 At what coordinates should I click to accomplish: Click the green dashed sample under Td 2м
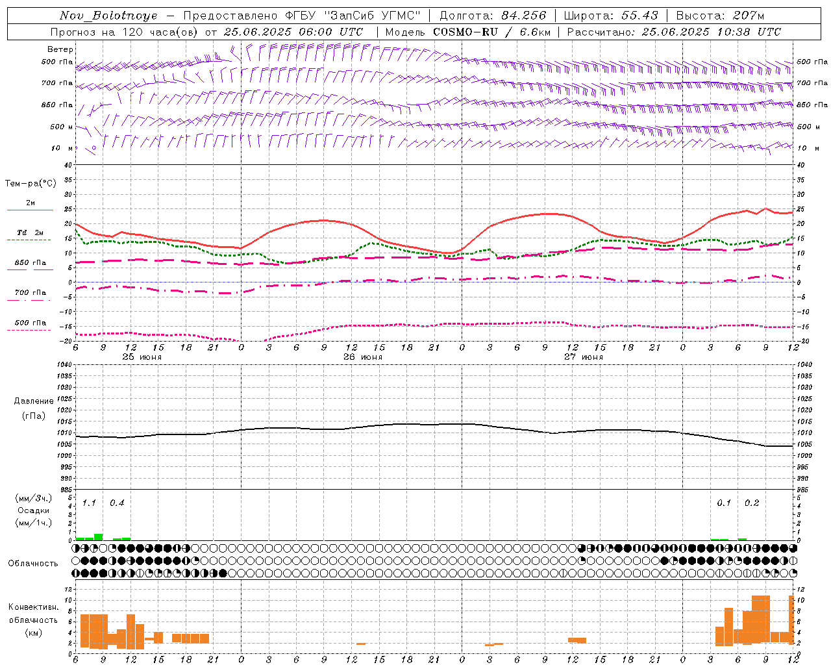coord(29,240)
